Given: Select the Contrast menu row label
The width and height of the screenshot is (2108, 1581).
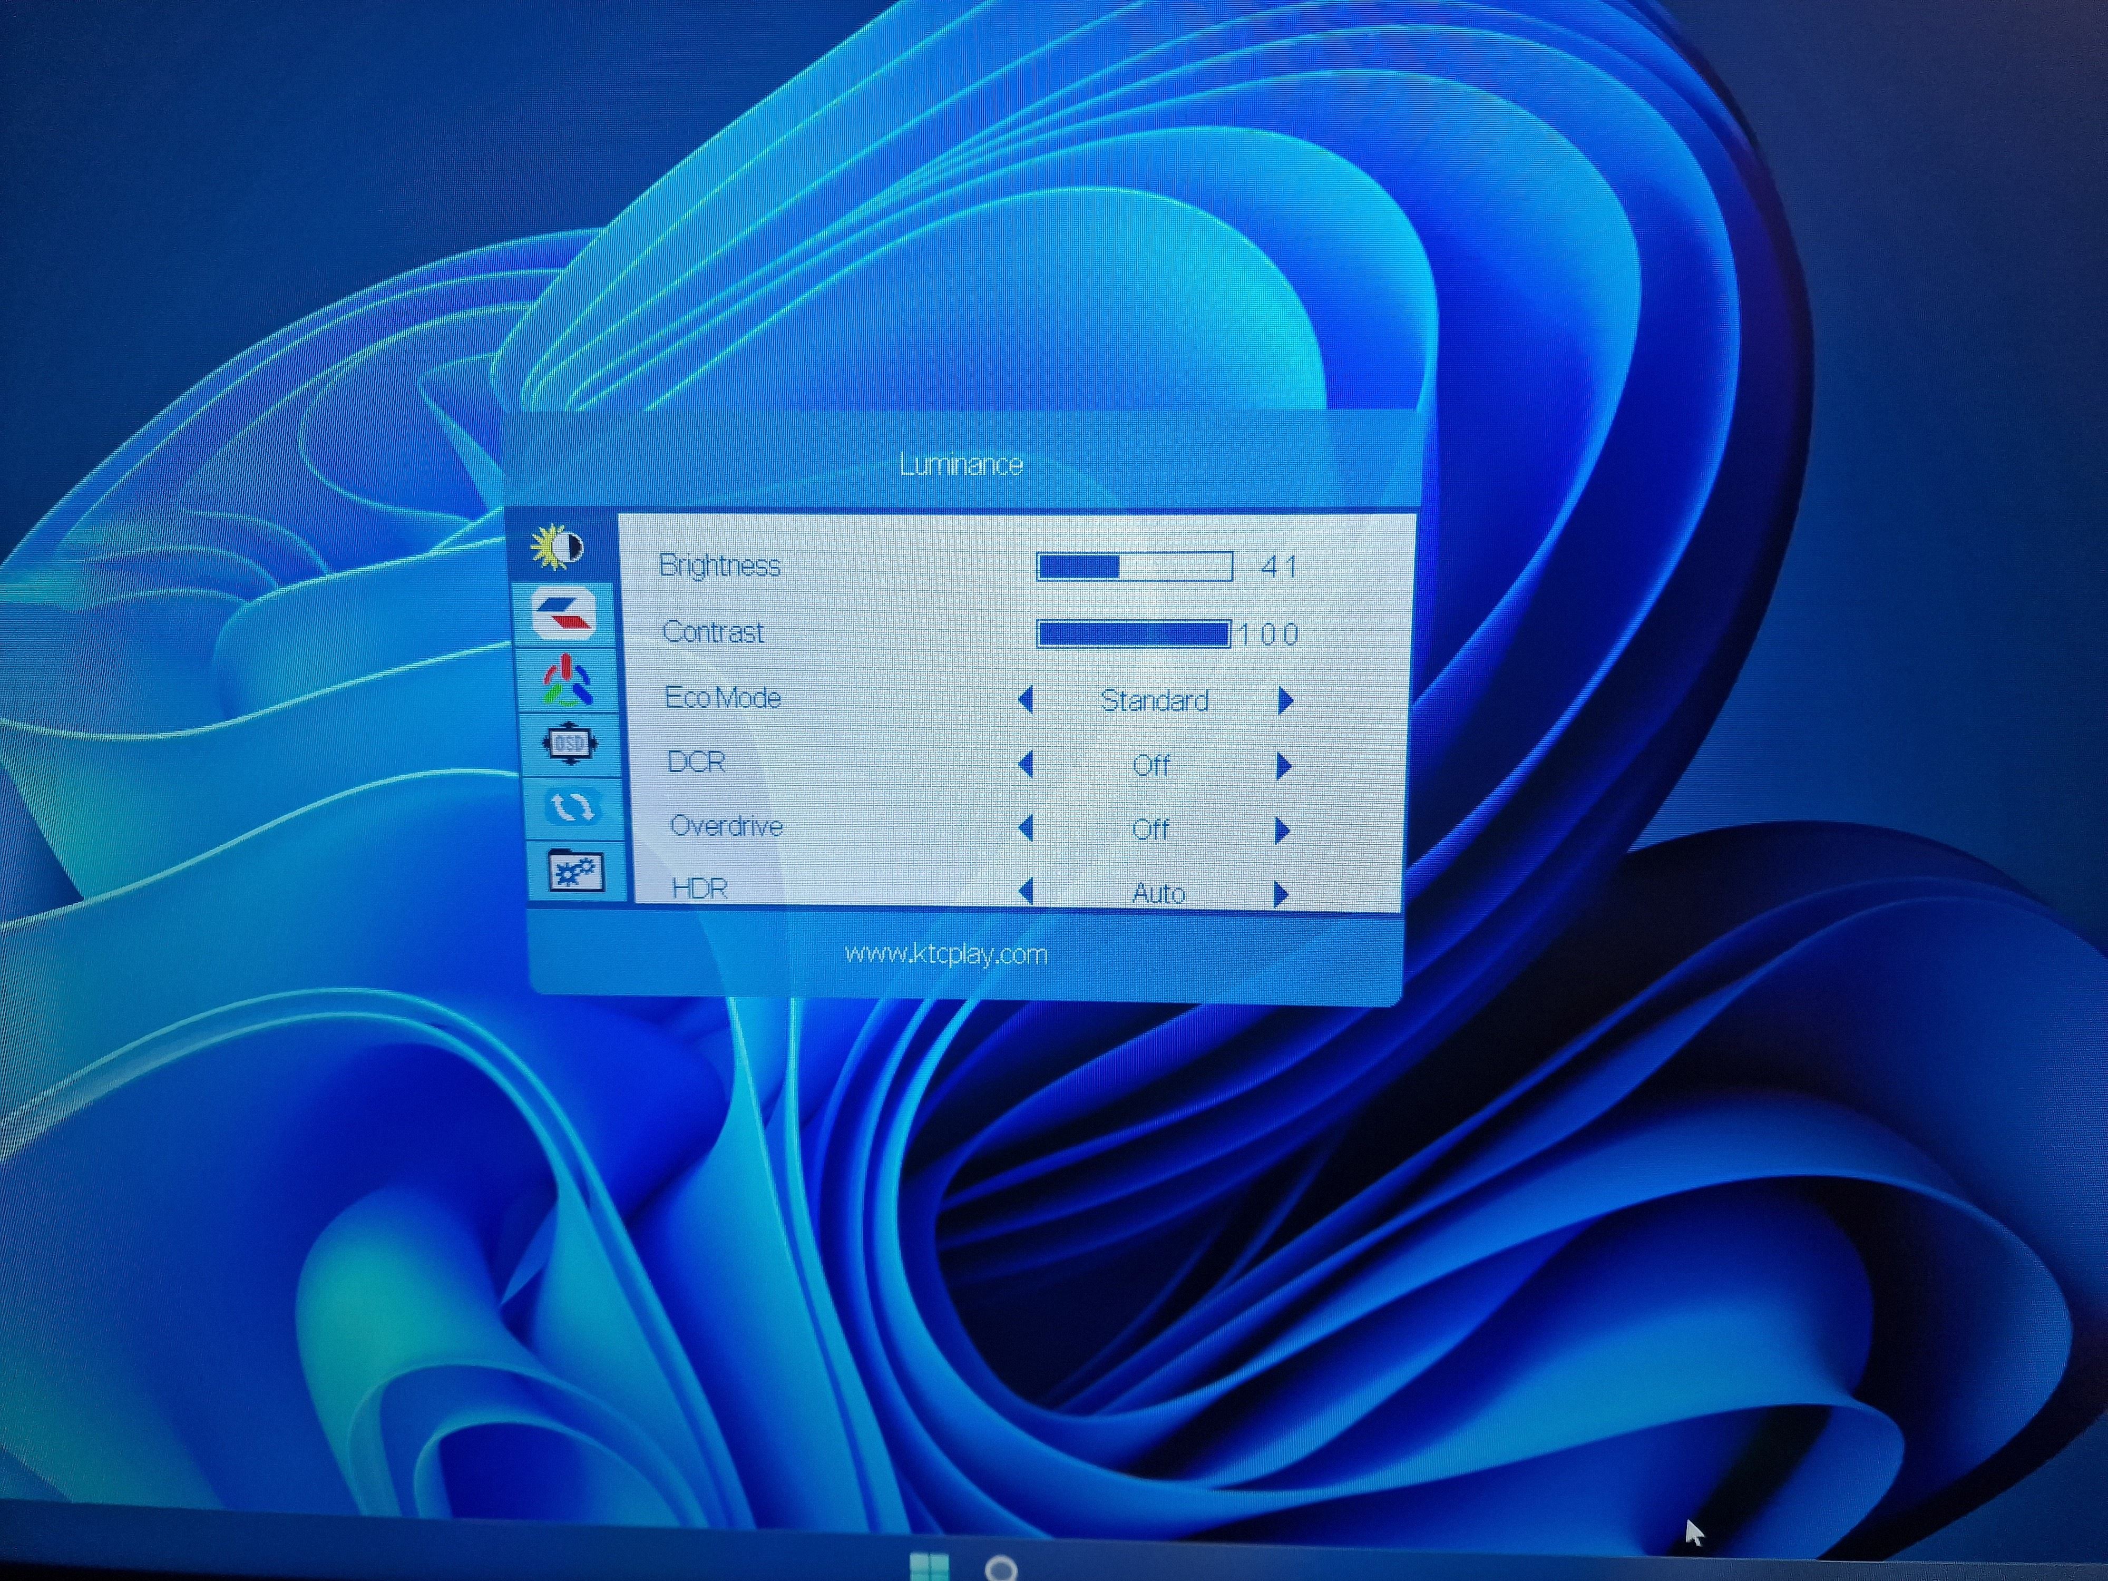Looking at the screenshot, I should tap(713, 632).
